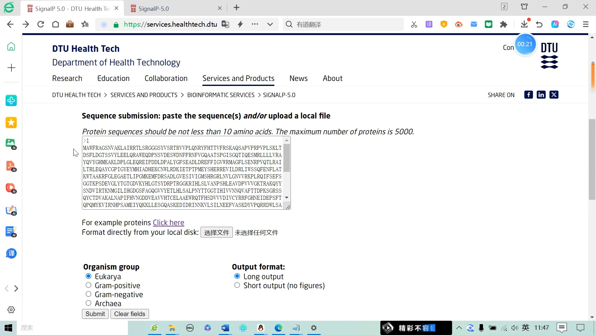Select the SignalP 5.0 - DTU Health Tech tab
This screenshot has width=596, height=335.
coord(72,9)
